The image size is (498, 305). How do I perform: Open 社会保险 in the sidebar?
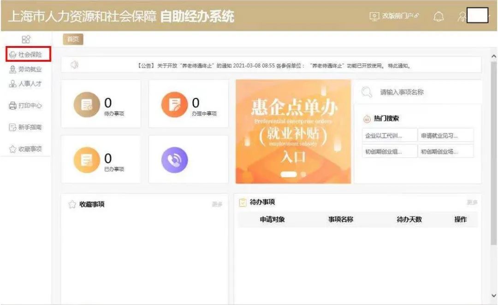[x=28, y=55]
